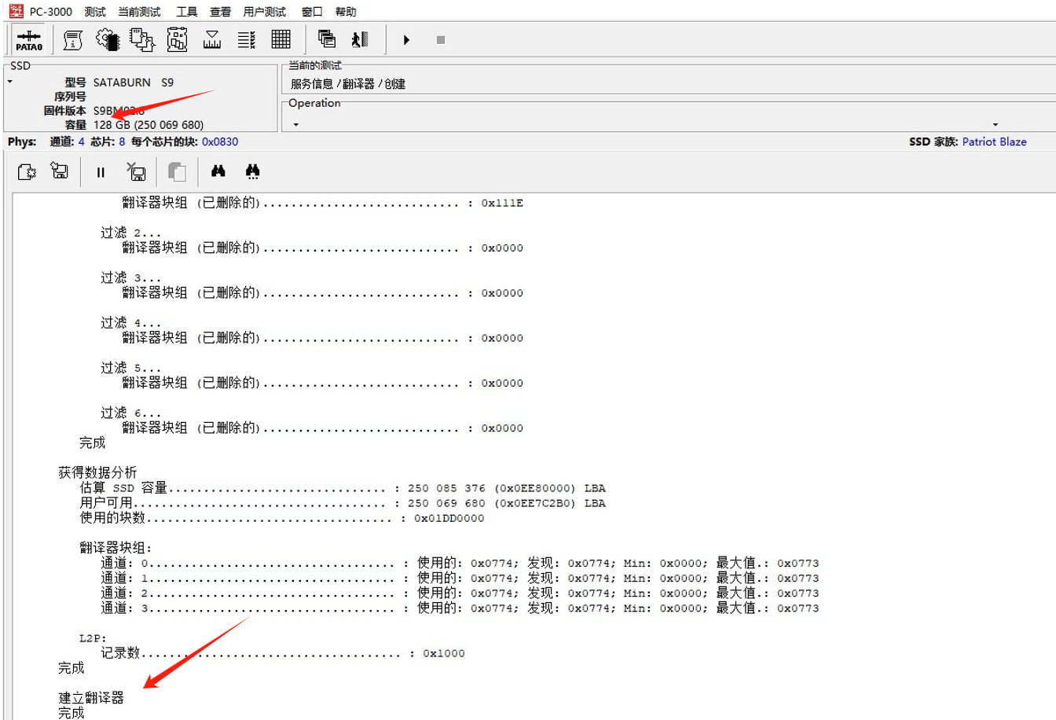This screenshot has width=1056, height=720.
Task: Click the save log floppy icon
Action: tap(60, 171)
